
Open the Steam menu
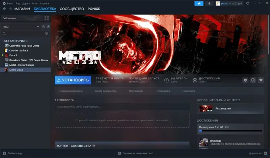(10, 3)
